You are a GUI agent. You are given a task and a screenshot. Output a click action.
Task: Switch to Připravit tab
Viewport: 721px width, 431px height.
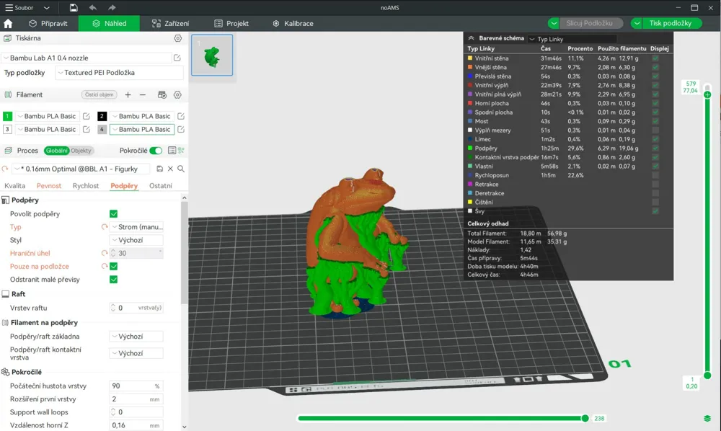pos(48,24)
